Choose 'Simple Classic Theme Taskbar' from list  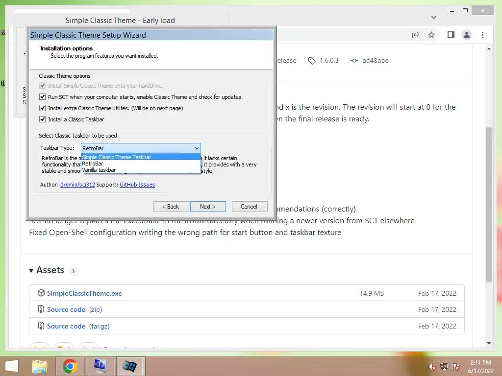click(x=141, y=157)
